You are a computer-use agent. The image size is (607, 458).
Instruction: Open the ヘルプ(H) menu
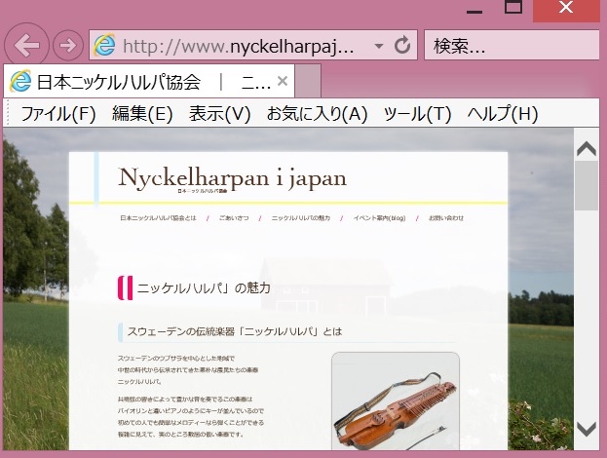tap(502, 113)
